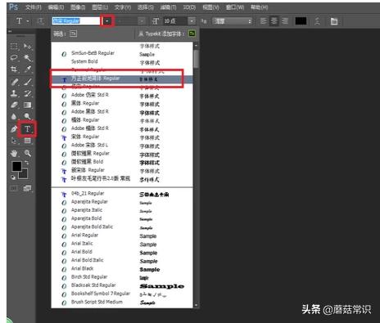Click the green Typekit add fonts button
The image size is (380, 323).
[192, 34]
